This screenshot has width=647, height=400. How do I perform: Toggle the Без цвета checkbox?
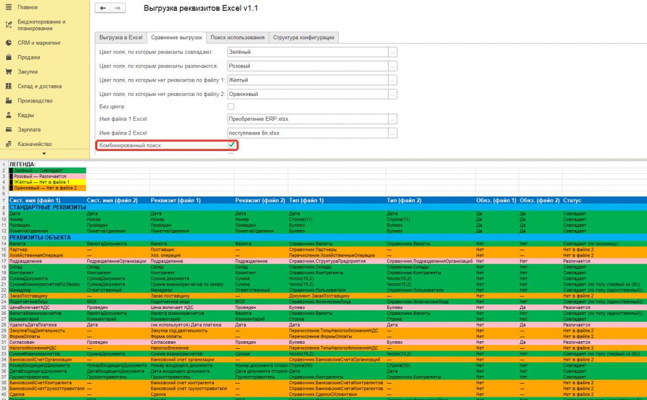[231, 107]
